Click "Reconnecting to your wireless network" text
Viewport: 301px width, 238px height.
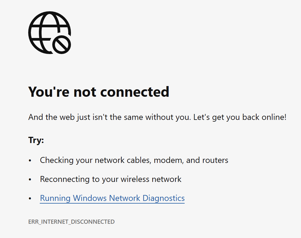(x=110, y=179)
